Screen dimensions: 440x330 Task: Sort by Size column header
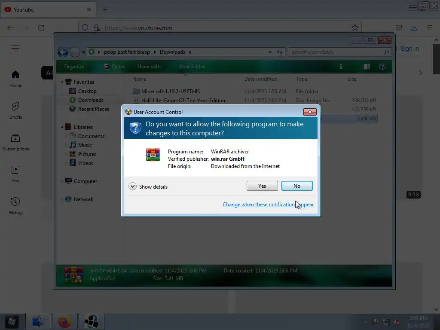[352, 79]
